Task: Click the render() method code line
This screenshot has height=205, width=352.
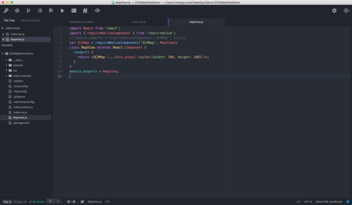Action: coord(83,52)
